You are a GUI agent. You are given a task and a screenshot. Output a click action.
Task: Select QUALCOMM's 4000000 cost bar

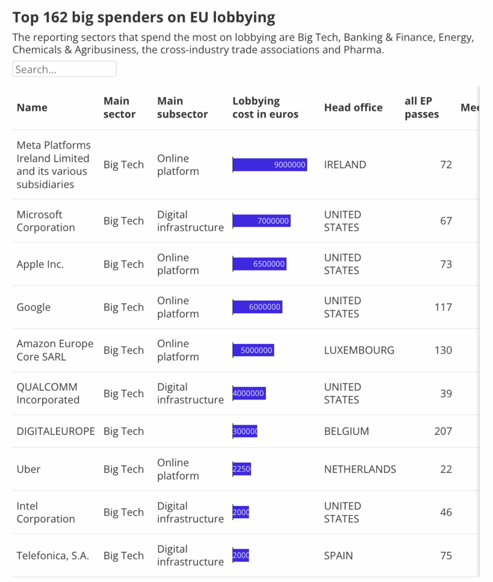249,393
